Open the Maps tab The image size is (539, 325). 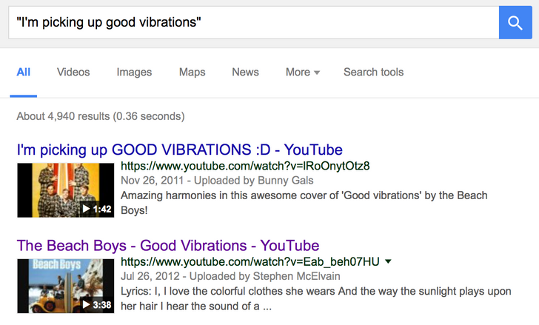(192, 72)
